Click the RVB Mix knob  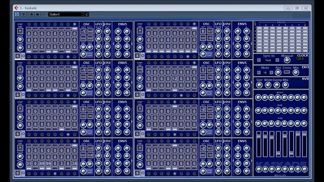[x=286, y=85]
